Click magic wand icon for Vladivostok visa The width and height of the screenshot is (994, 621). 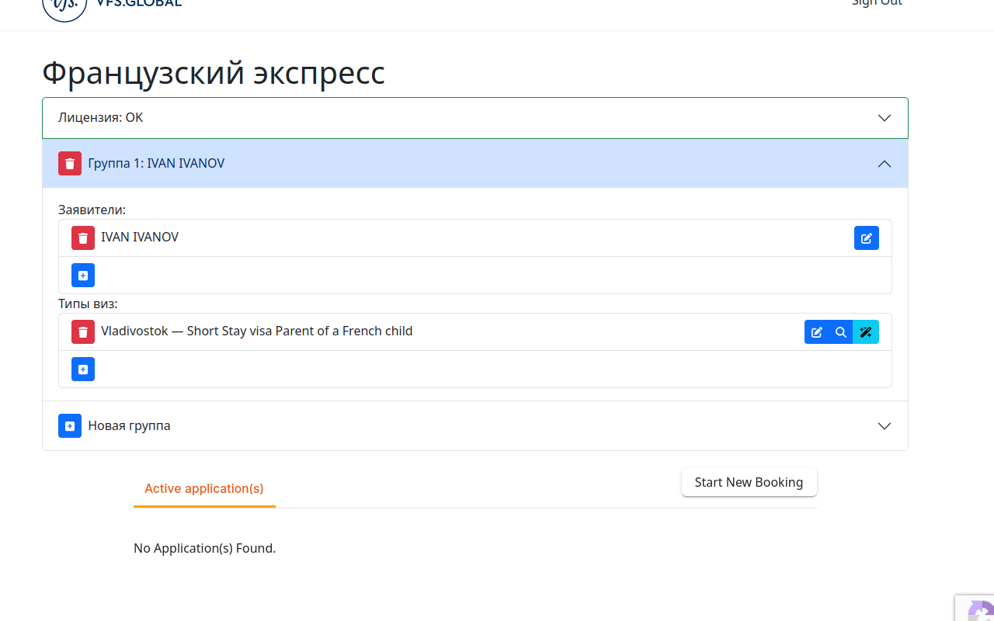point(866,332)
